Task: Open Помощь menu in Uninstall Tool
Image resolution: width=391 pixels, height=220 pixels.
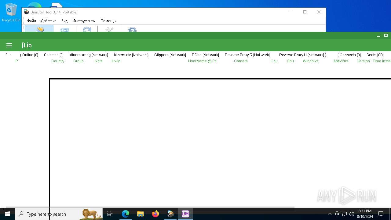Action: click(108, 21)
